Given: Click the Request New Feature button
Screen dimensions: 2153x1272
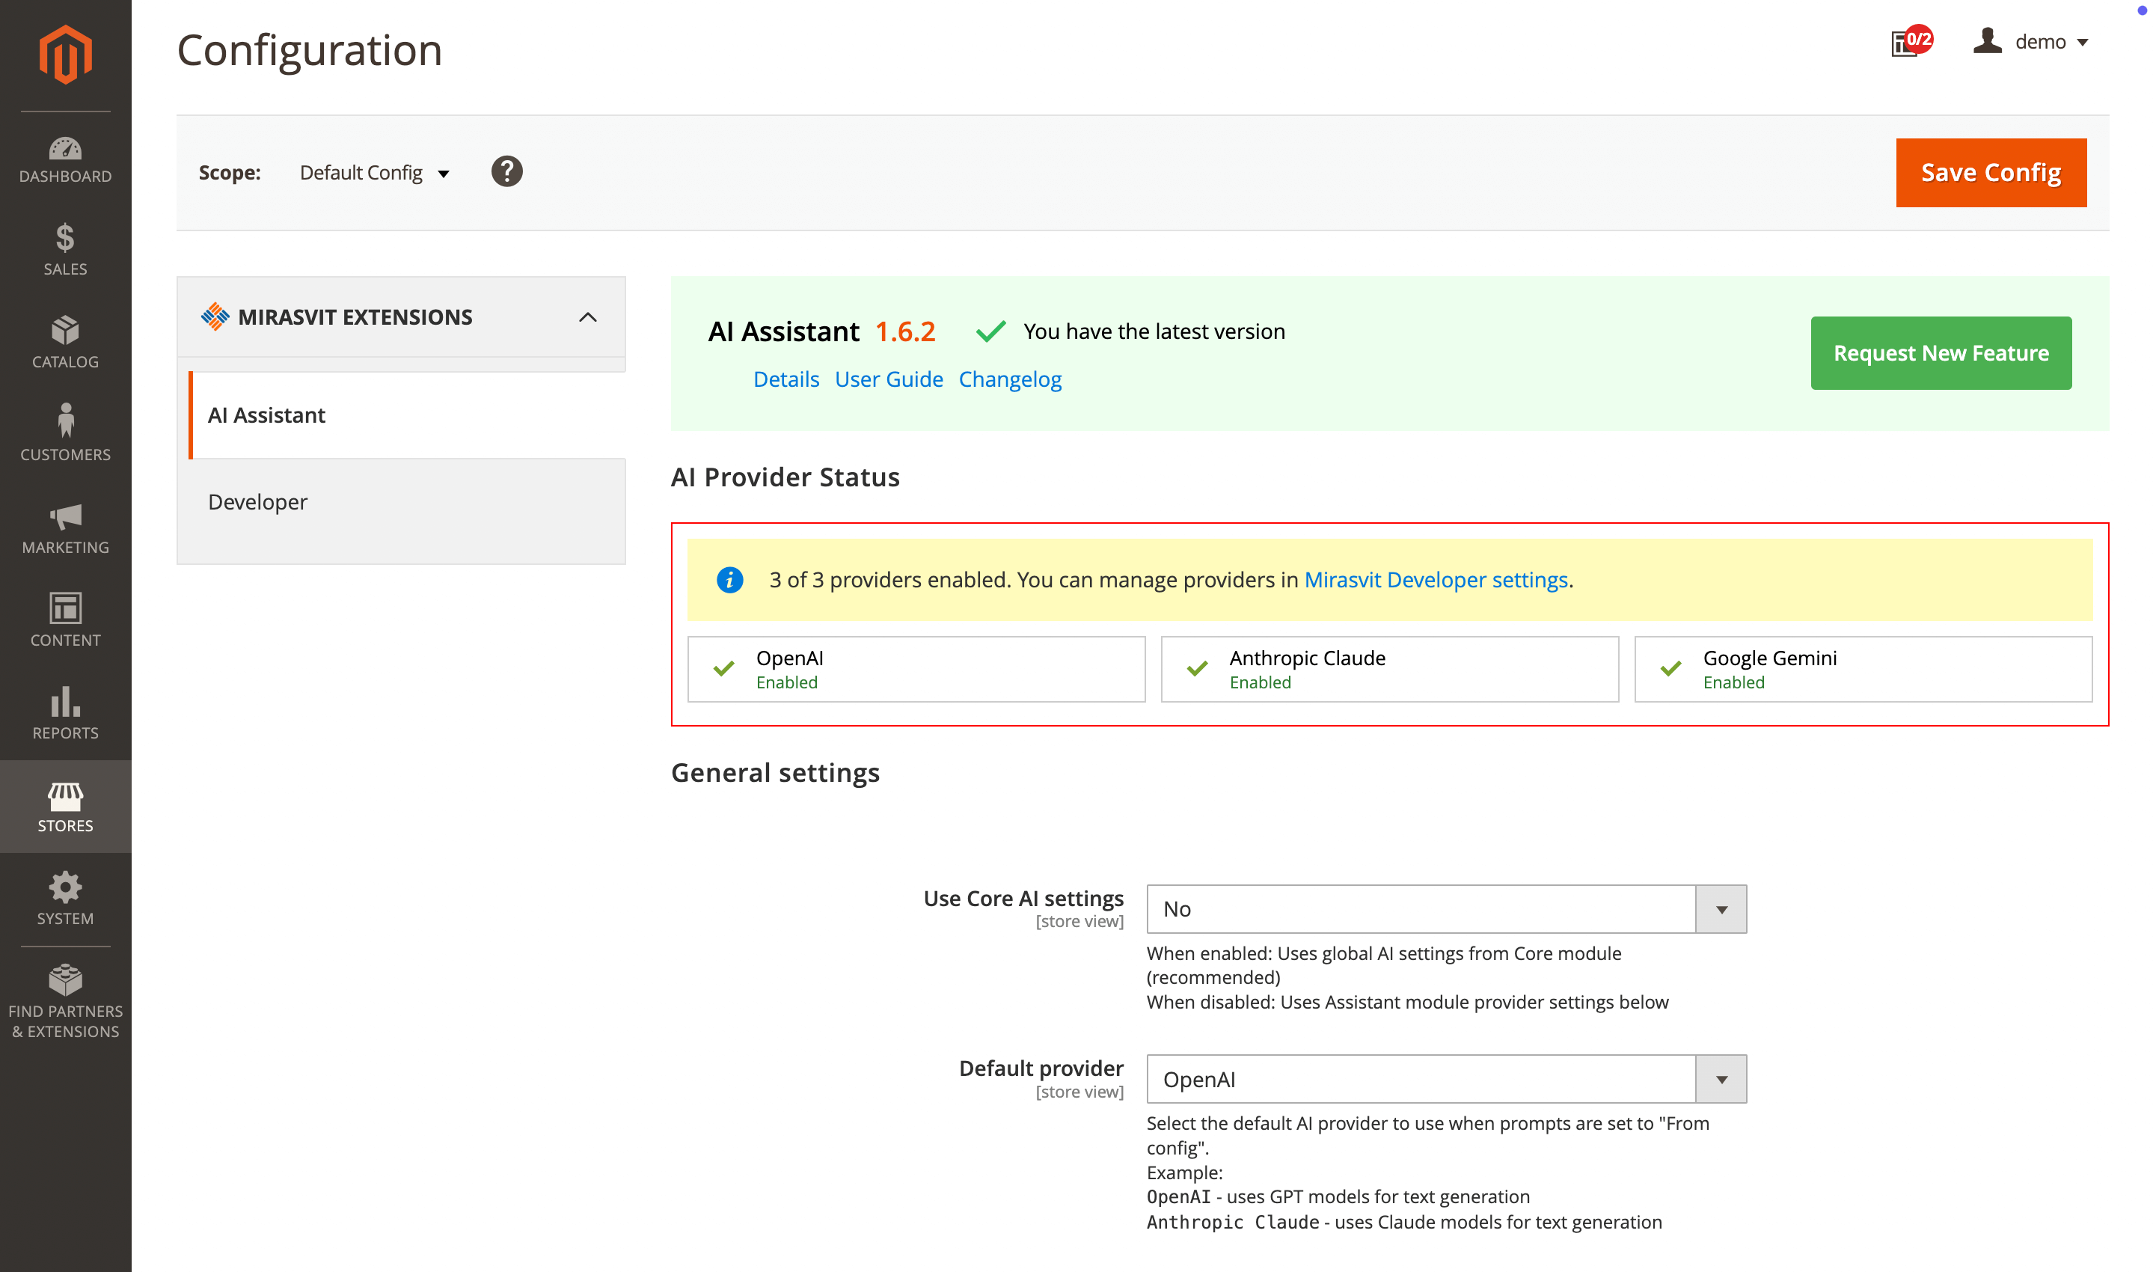Looking at the screenshot, I should pyautogui.click(x=1940, y=353).
